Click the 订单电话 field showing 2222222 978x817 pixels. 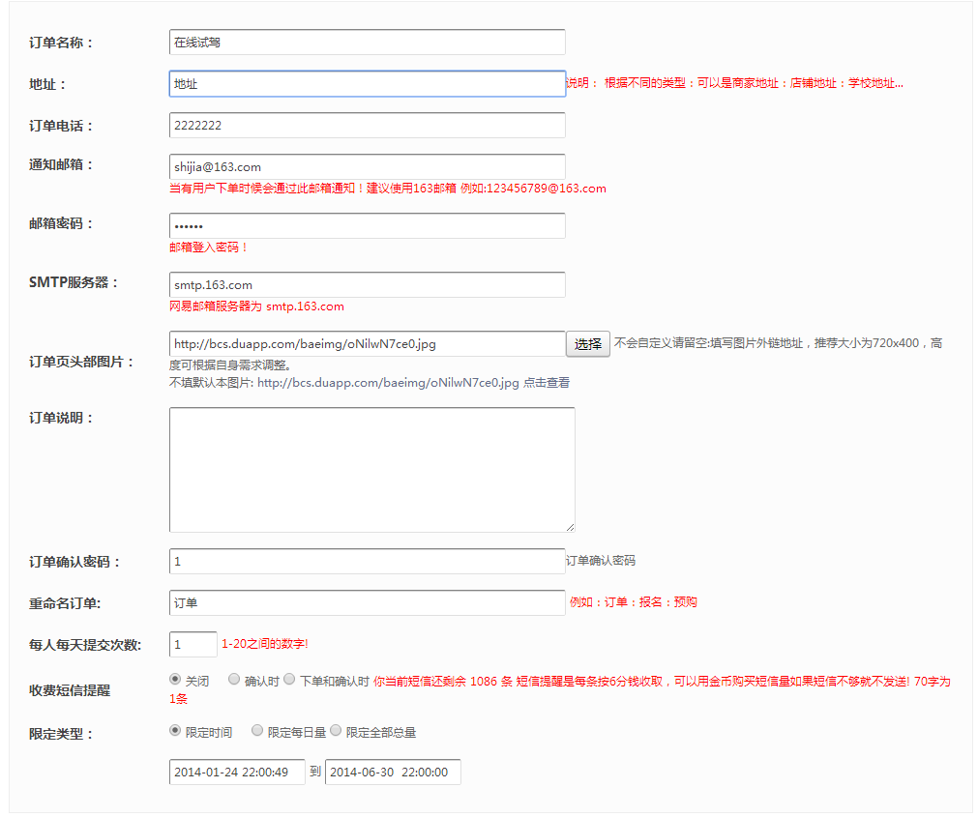[367, 126]
